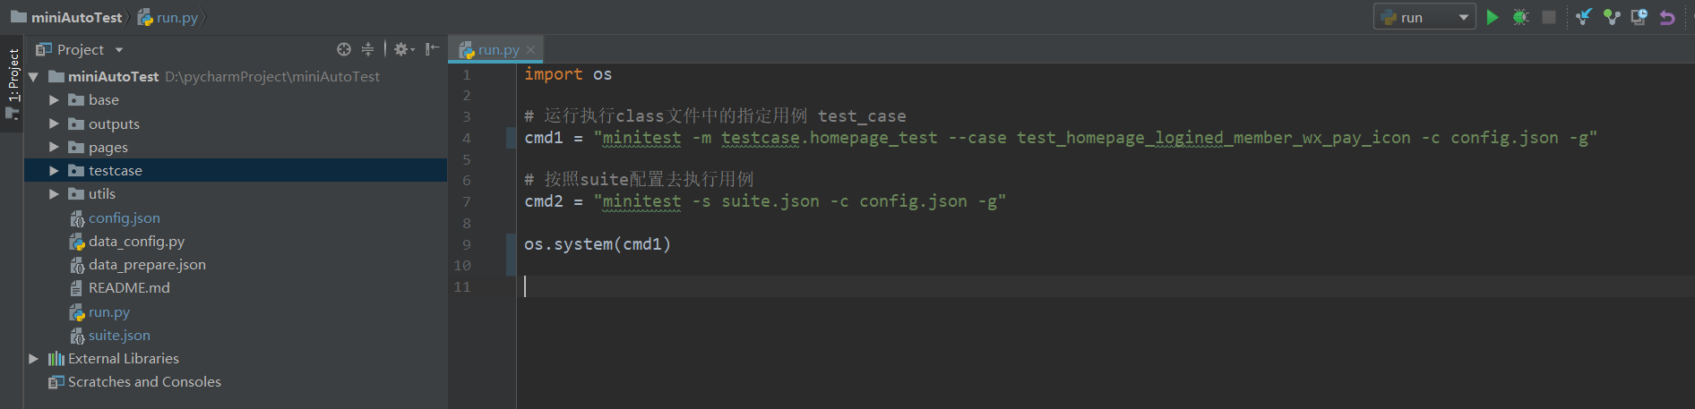Screen dimensions: 1695x409
Task: Collapse the miniAutoTest root folder
Action: click(33, 76)
